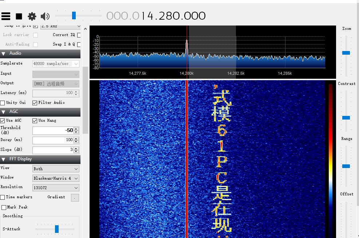Adjust the Contrast slider handle
Viewport: 359px width, 238px height.
346,118
